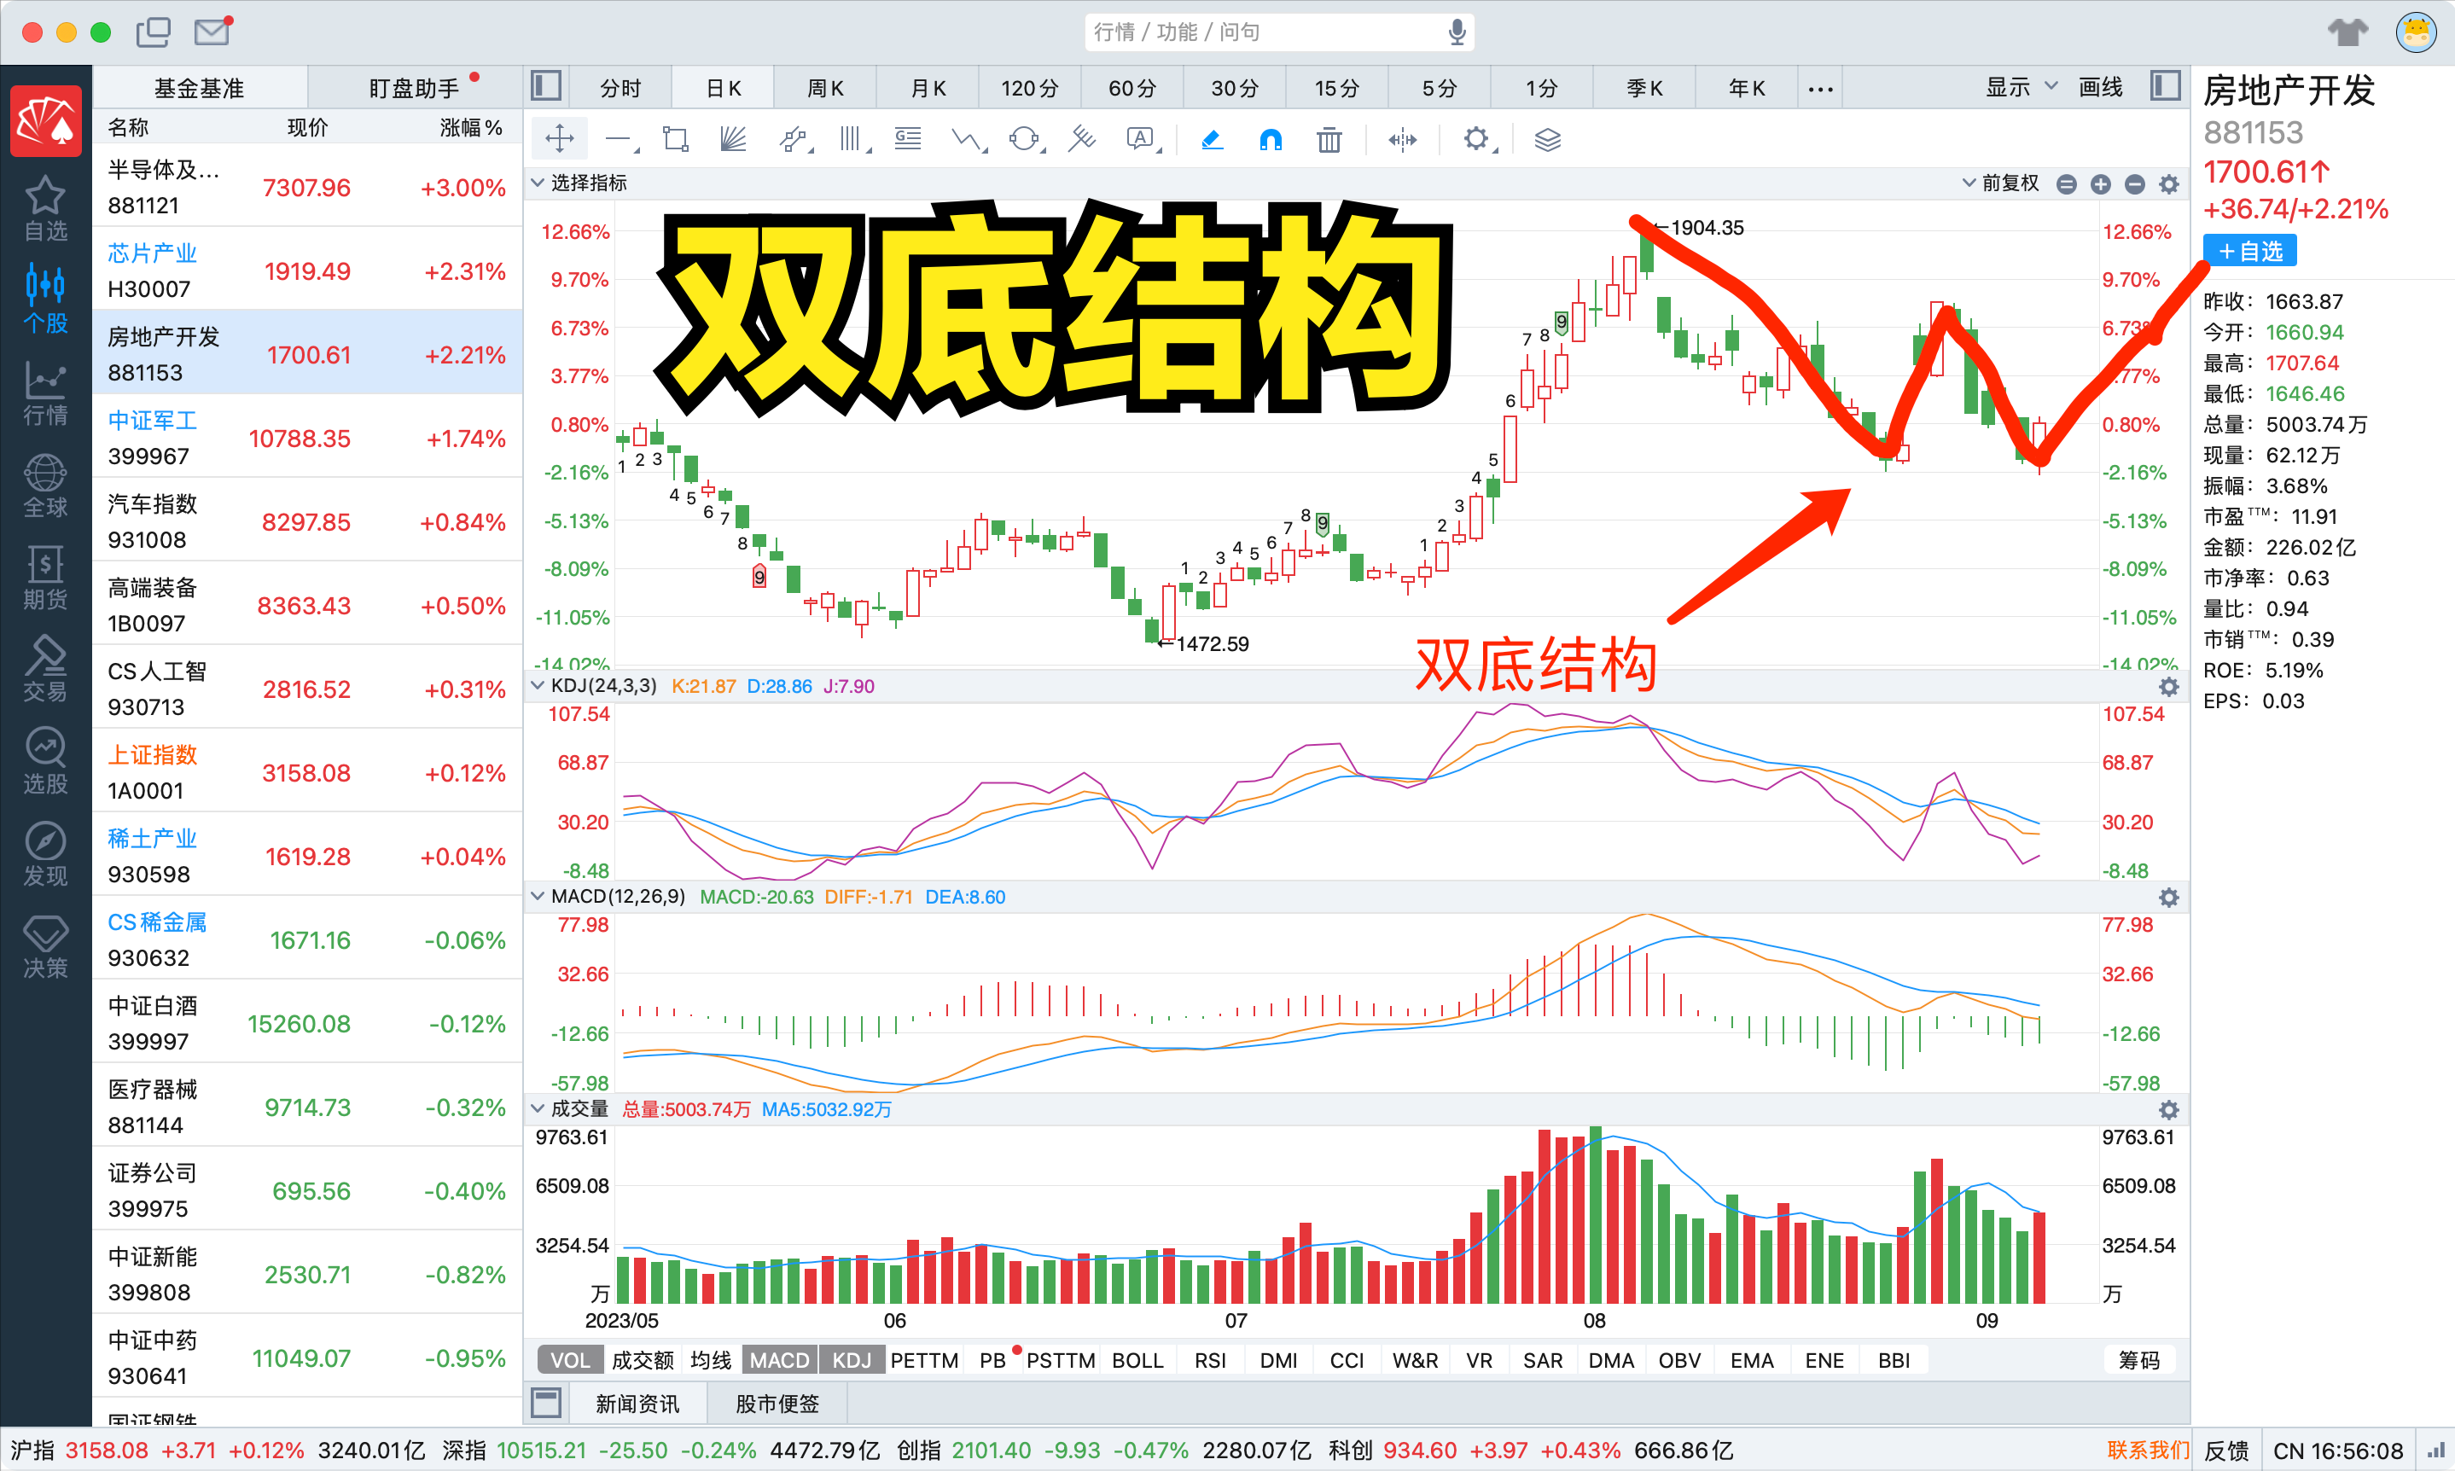This screenshot has width=2455, height=1471.
Task: Open the 筹码 chip distribution button
Action: pyautogui.click(x=2138, y=1360)
